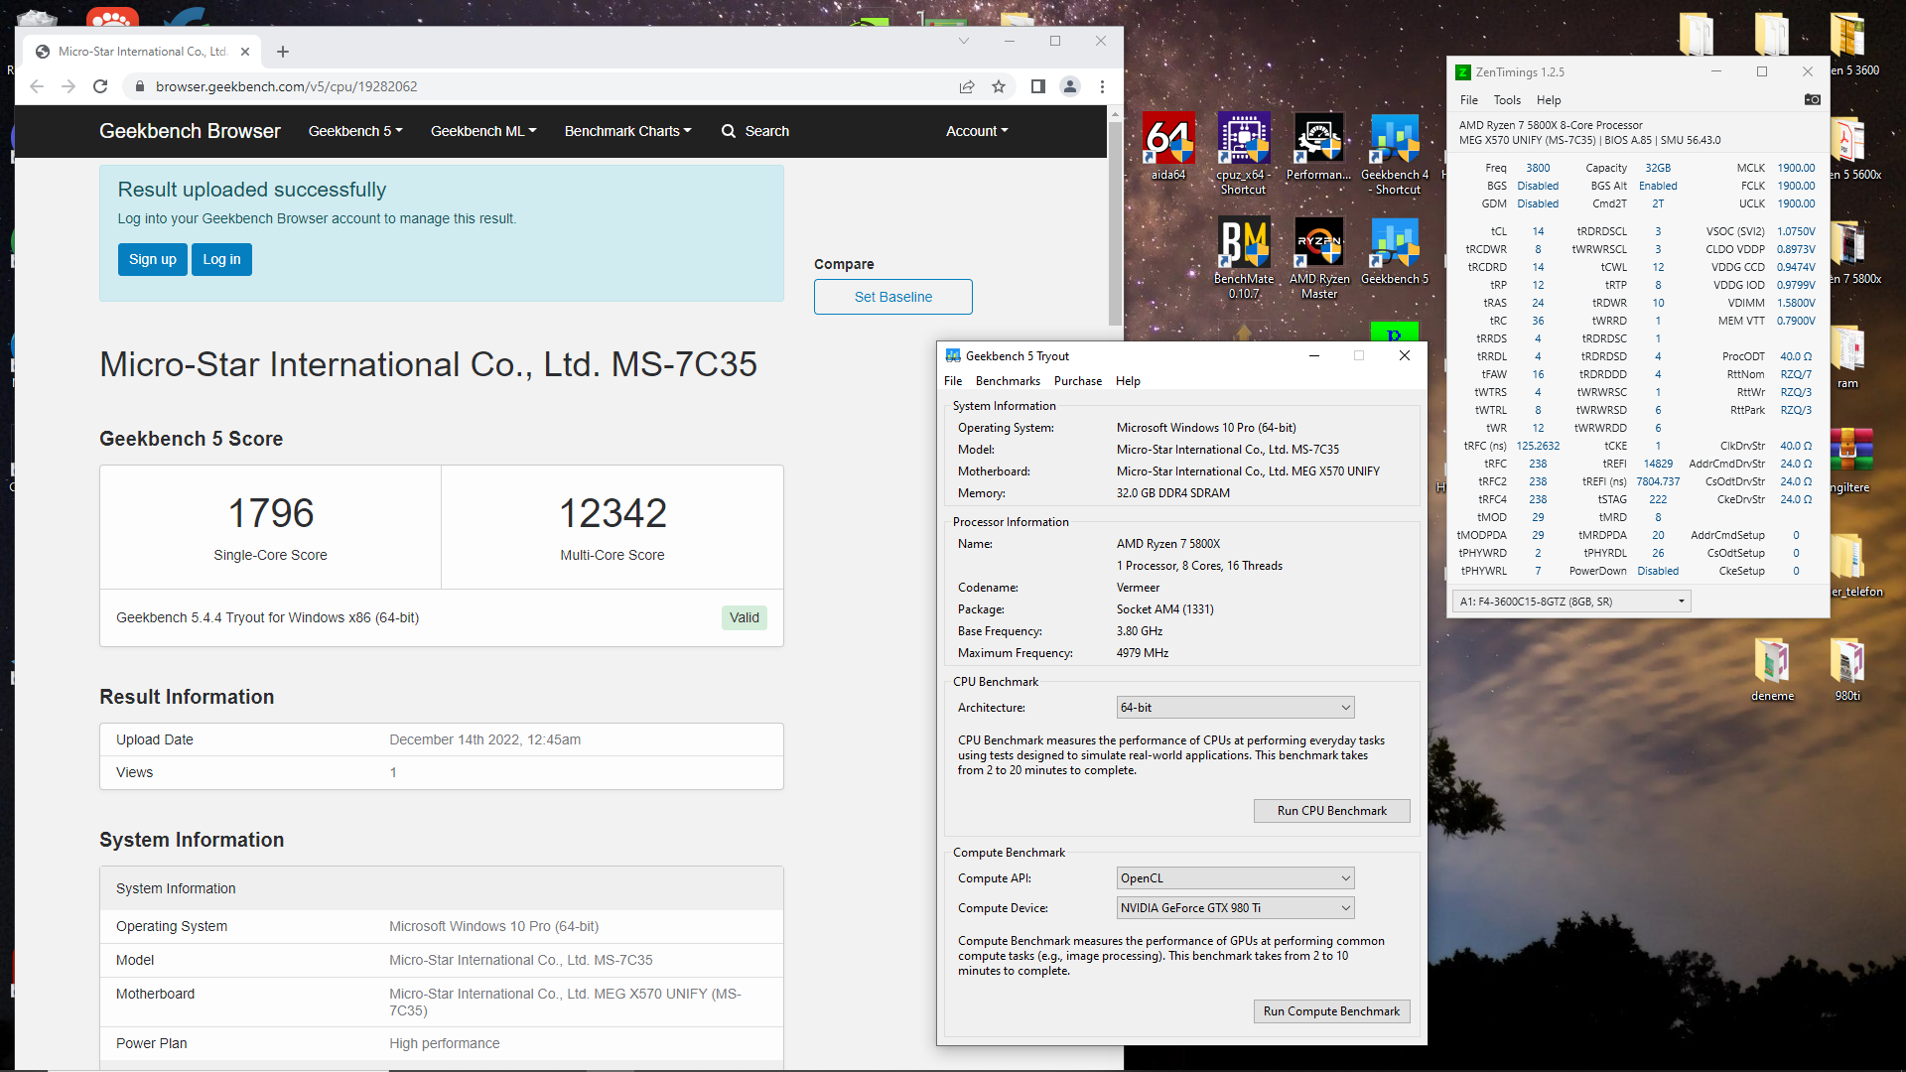Viewport: 1906px width, 1072px height.
Task: Click the Chrome tab search chevron
Action: [x=963, y=41]
